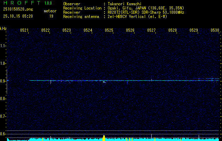This screenshot has width=222, height=141.
Task: Click the 1.0 kHz frequency label
Action: [2, 63]
